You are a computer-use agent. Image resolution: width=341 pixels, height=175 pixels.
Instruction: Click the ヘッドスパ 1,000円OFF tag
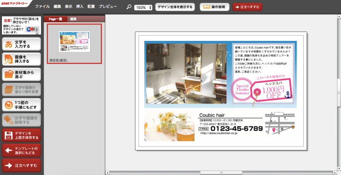(x=272, y=91)
